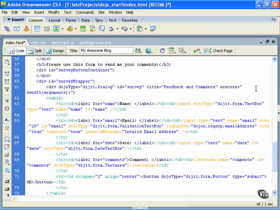Click Open Documents icon in coding toolbar
Viewport: 280px width, 210px height.
[7, 62]
